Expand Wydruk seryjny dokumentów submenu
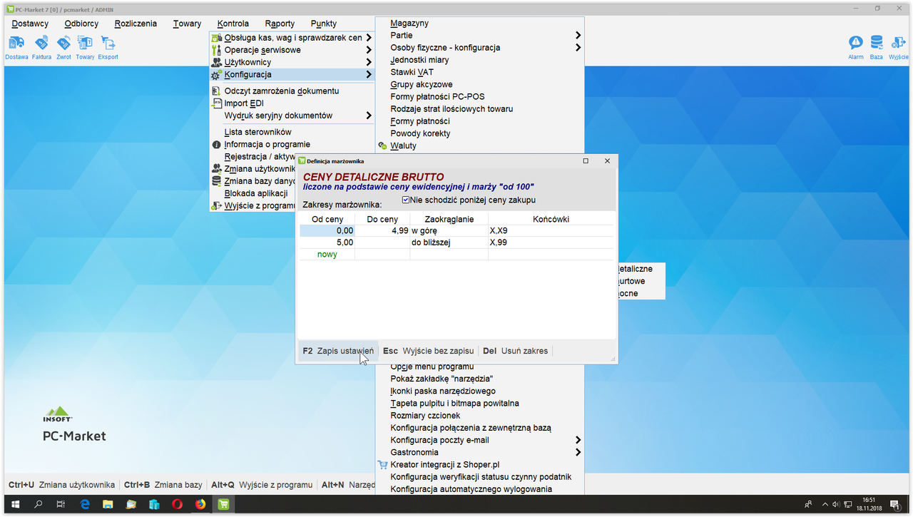913x517 pixels. (x=292, y=116)
